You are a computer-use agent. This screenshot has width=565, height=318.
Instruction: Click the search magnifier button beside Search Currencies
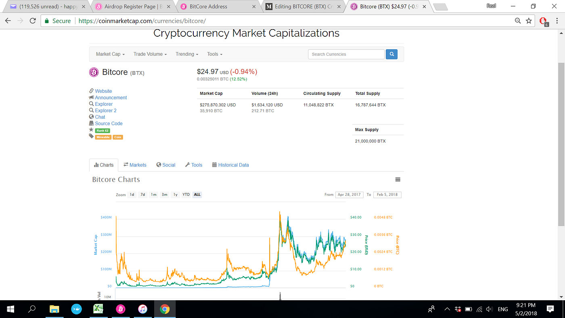391,54
